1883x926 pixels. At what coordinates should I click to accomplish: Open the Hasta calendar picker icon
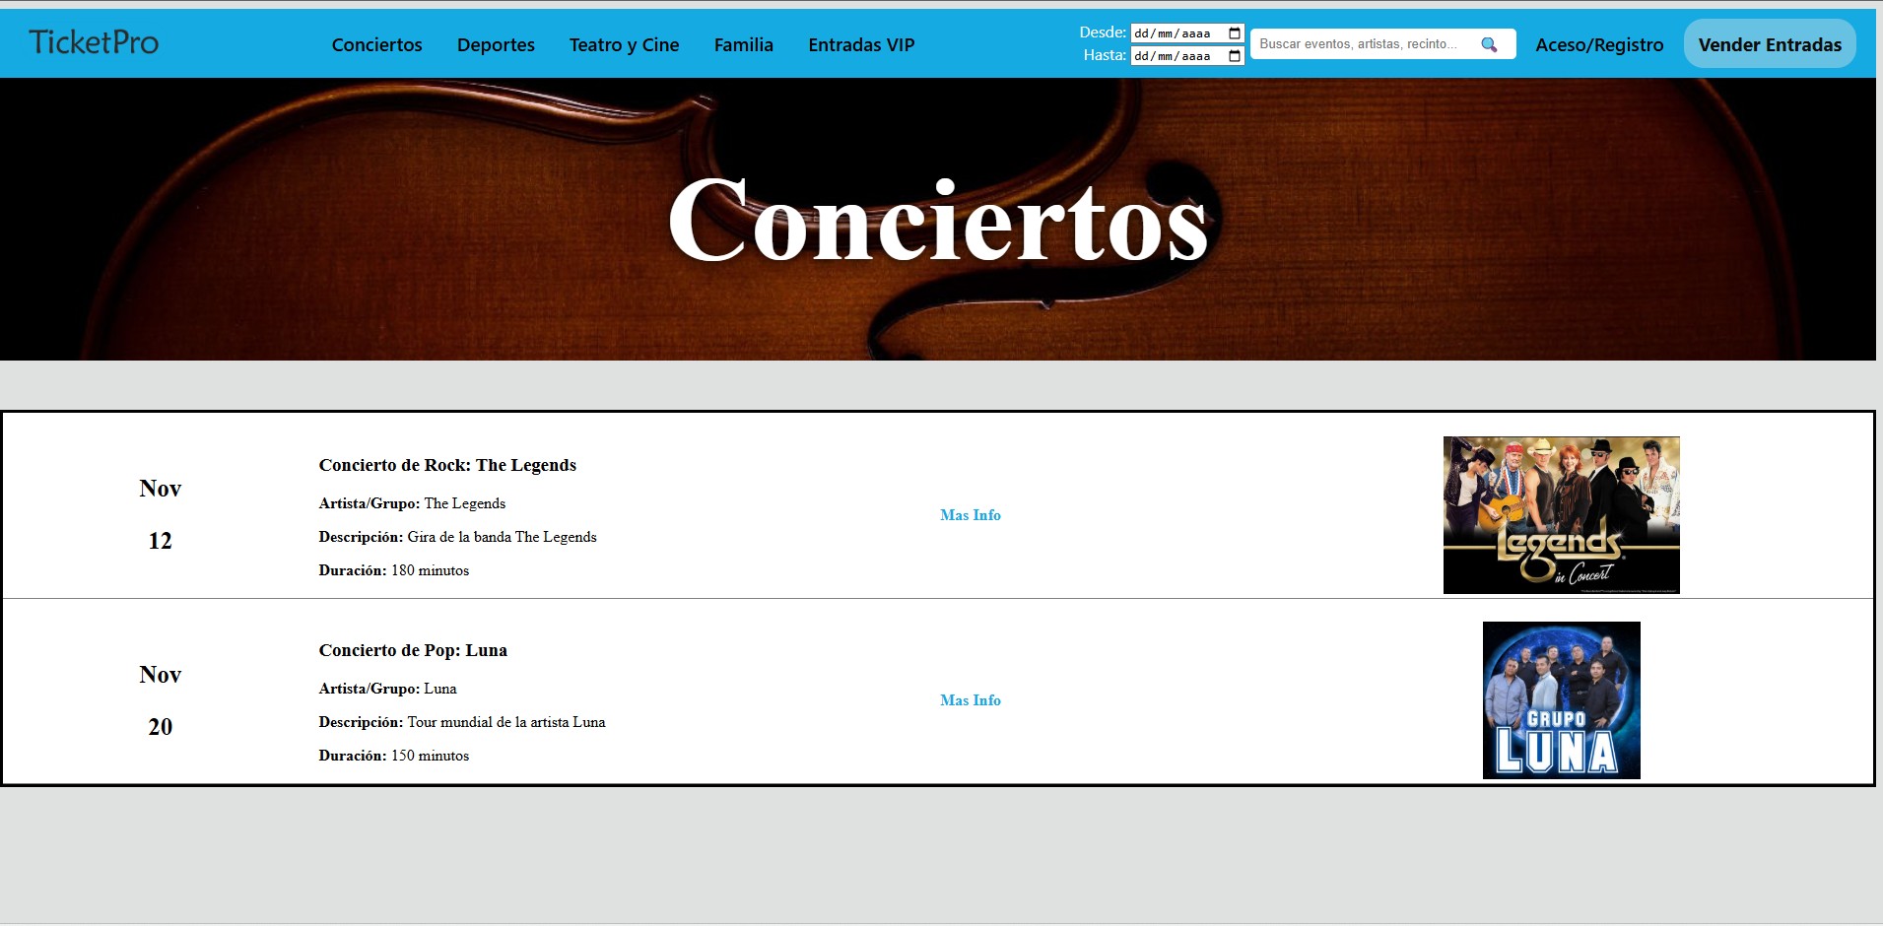pos(1234,56)
